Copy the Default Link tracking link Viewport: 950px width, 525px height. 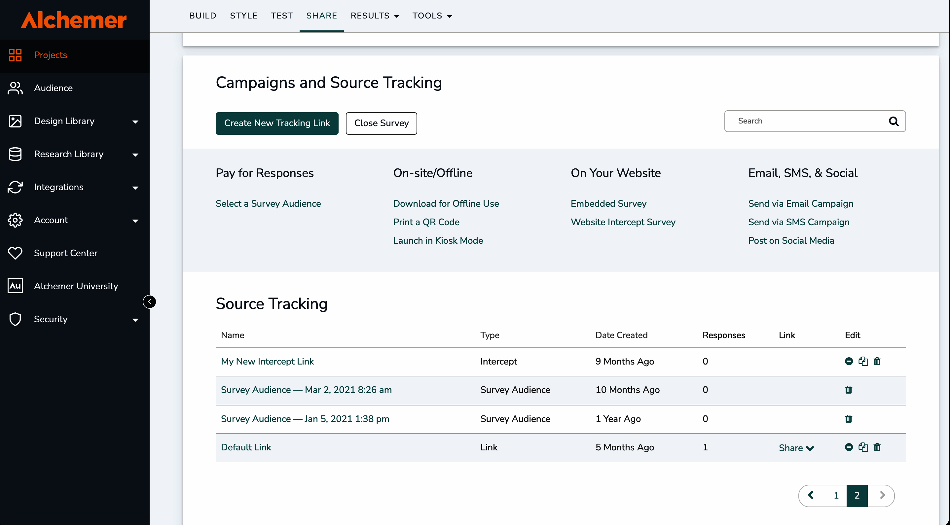click(x=863, y=447)
